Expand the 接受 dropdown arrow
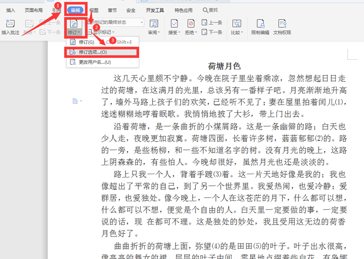Screen dimensions: 364x259 [179, 33]
